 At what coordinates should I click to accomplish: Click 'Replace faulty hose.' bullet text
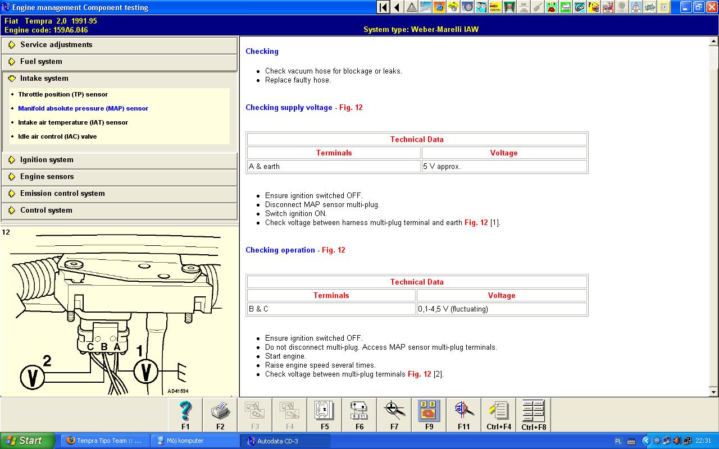pos(298,80)
